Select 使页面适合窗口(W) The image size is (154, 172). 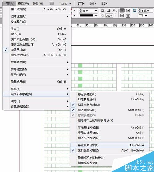(37, 39)
